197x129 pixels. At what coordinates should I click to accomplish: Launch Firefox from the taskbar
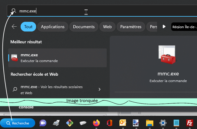point(96,123)
